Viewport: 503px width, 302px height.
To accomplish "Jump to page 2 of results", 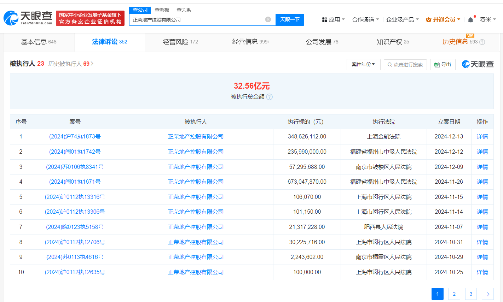I will click(454, 294).
